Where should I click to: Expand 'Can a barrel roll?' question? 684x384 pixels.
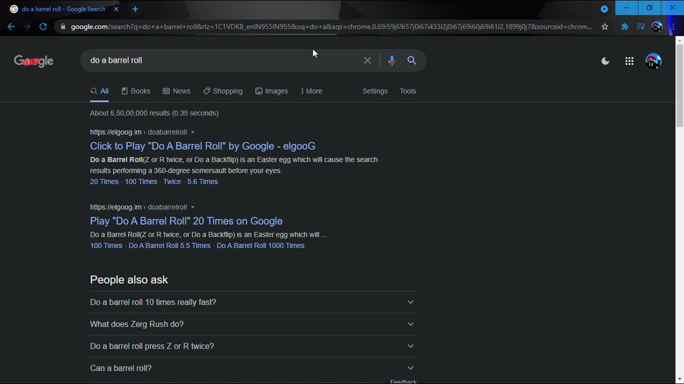tap(253, 368)
